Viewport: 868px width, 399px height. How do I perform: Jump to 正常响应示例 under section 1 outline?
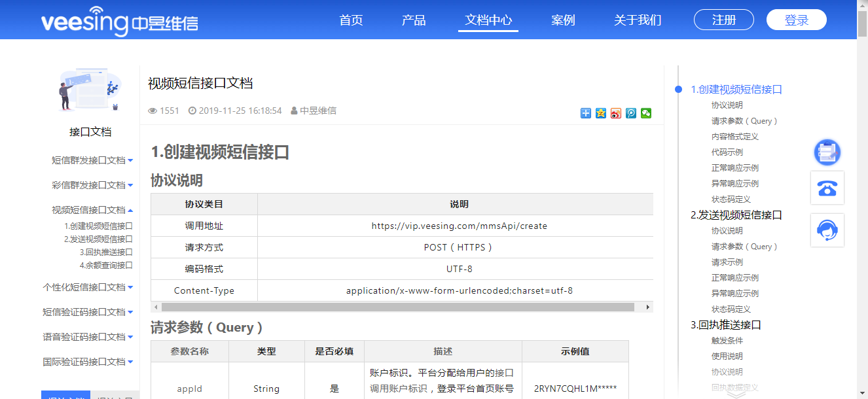pyautogui.click(x=735, y=168)
